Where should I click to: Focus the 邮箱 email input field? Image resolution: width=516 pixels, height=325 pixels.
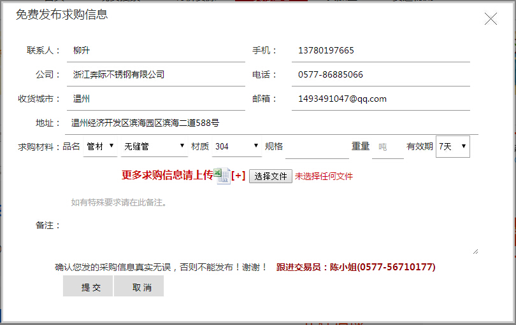coord(380,99)
